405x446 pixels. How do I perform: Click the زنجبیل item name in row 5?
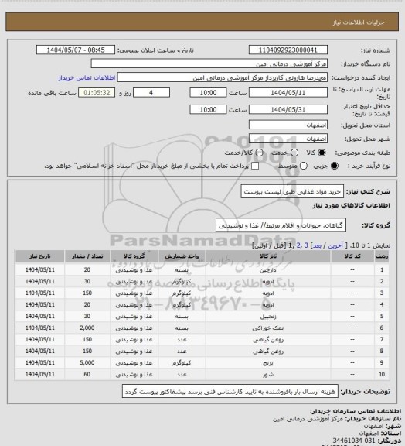[x=268, y=316]
